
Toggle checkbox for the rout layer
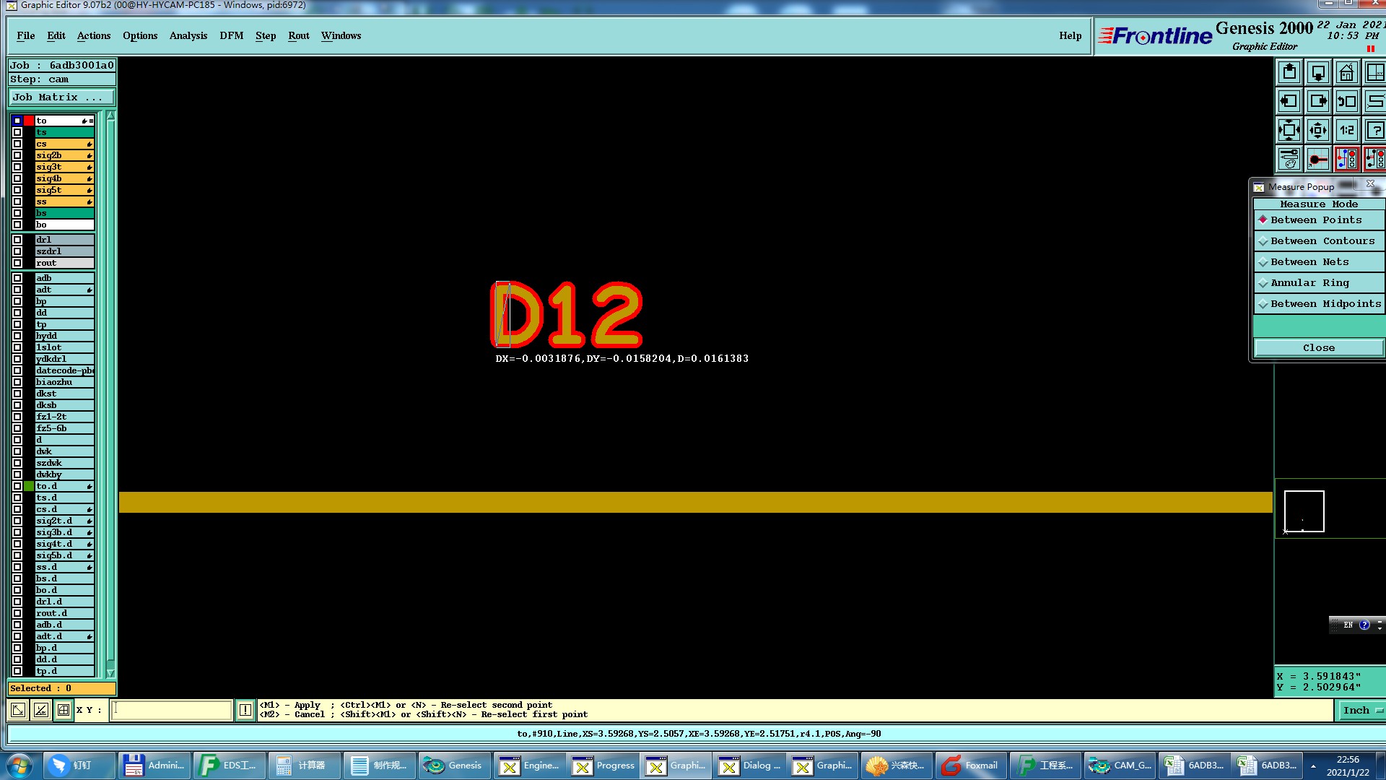coord(17,263)
